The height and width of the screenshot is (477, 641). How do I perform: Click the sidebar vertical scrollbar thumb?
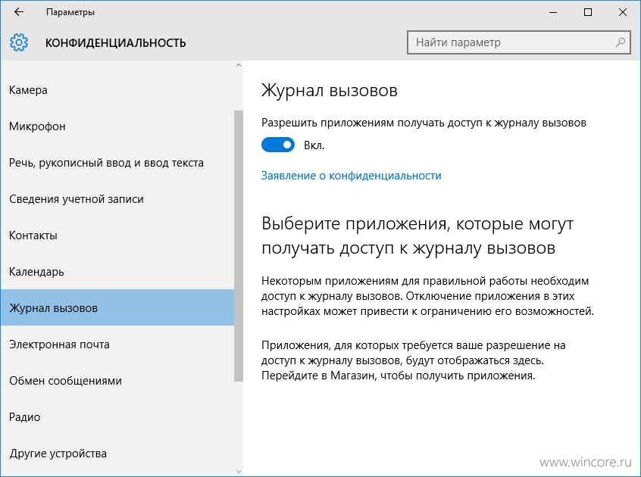pos(239,246)
